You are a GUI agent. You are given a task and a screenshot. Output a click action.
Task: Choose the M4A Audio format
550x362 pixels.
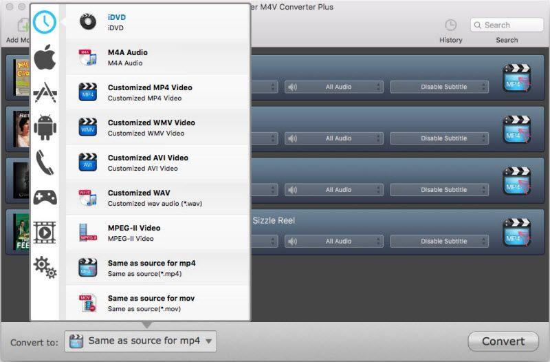pos(158,57)
